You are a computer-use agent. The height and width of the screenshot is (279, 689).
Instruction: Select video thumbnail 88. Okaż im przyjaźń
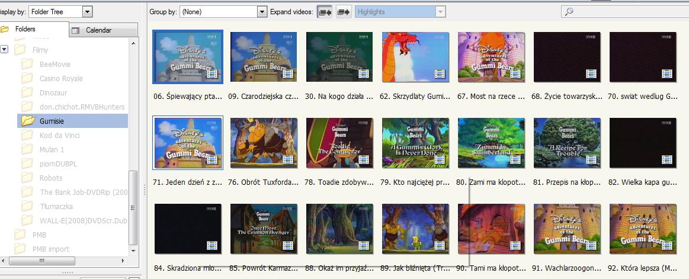click(x=339, y=229)
